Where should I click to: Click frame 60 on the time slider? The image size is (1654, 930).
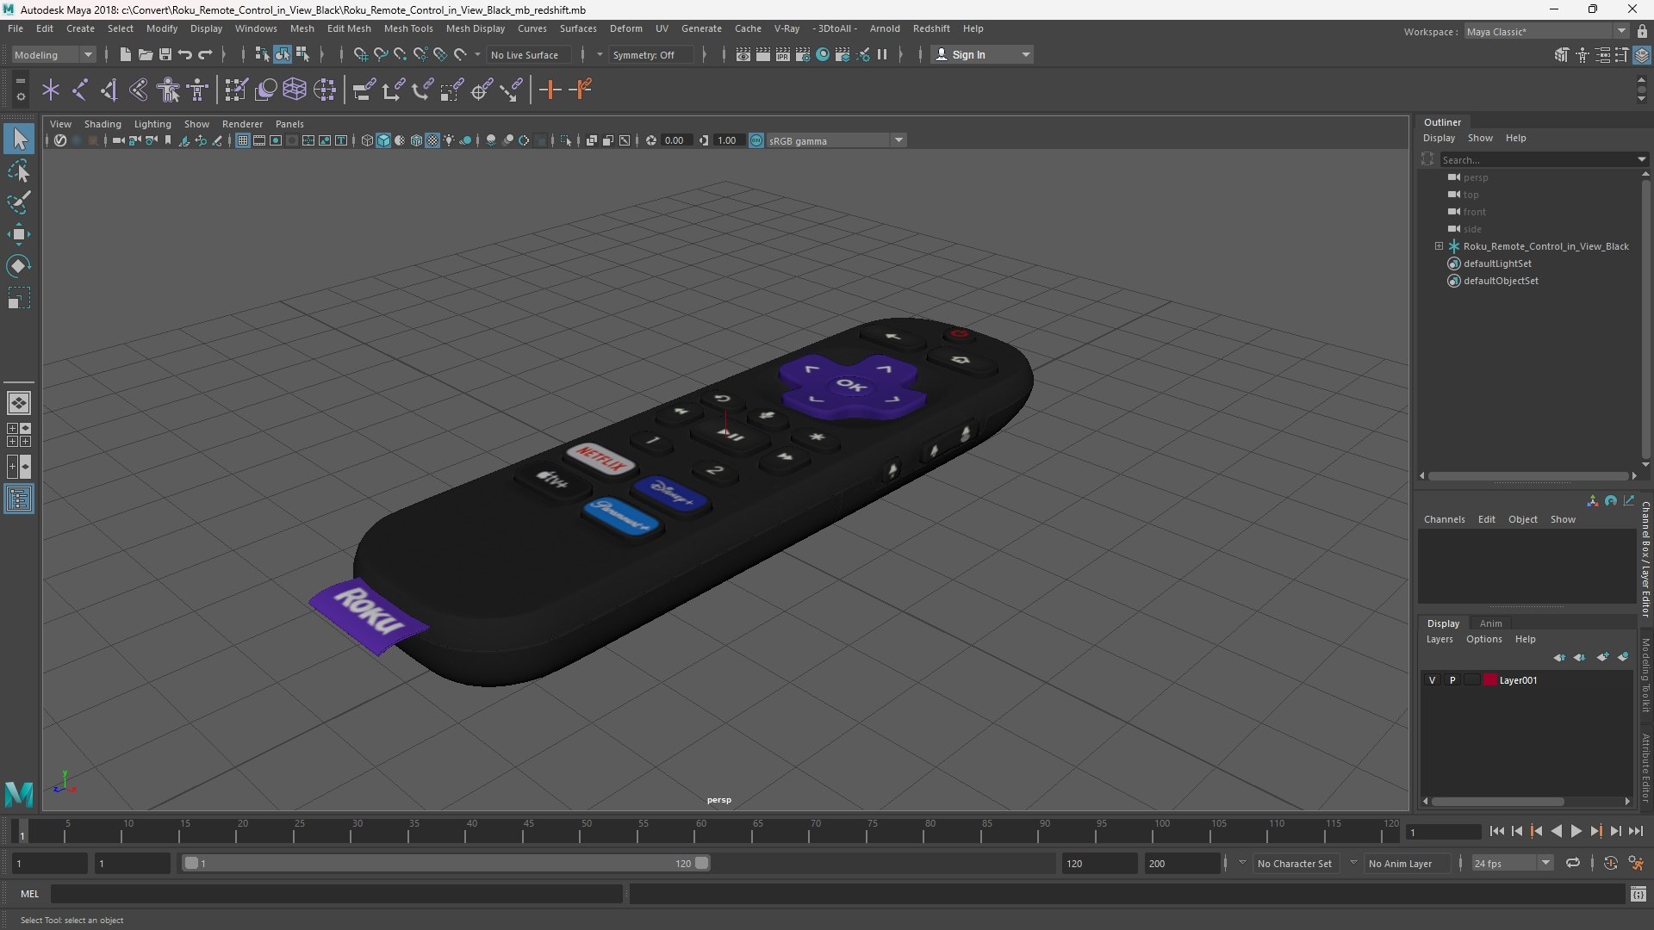pos(700,831)
